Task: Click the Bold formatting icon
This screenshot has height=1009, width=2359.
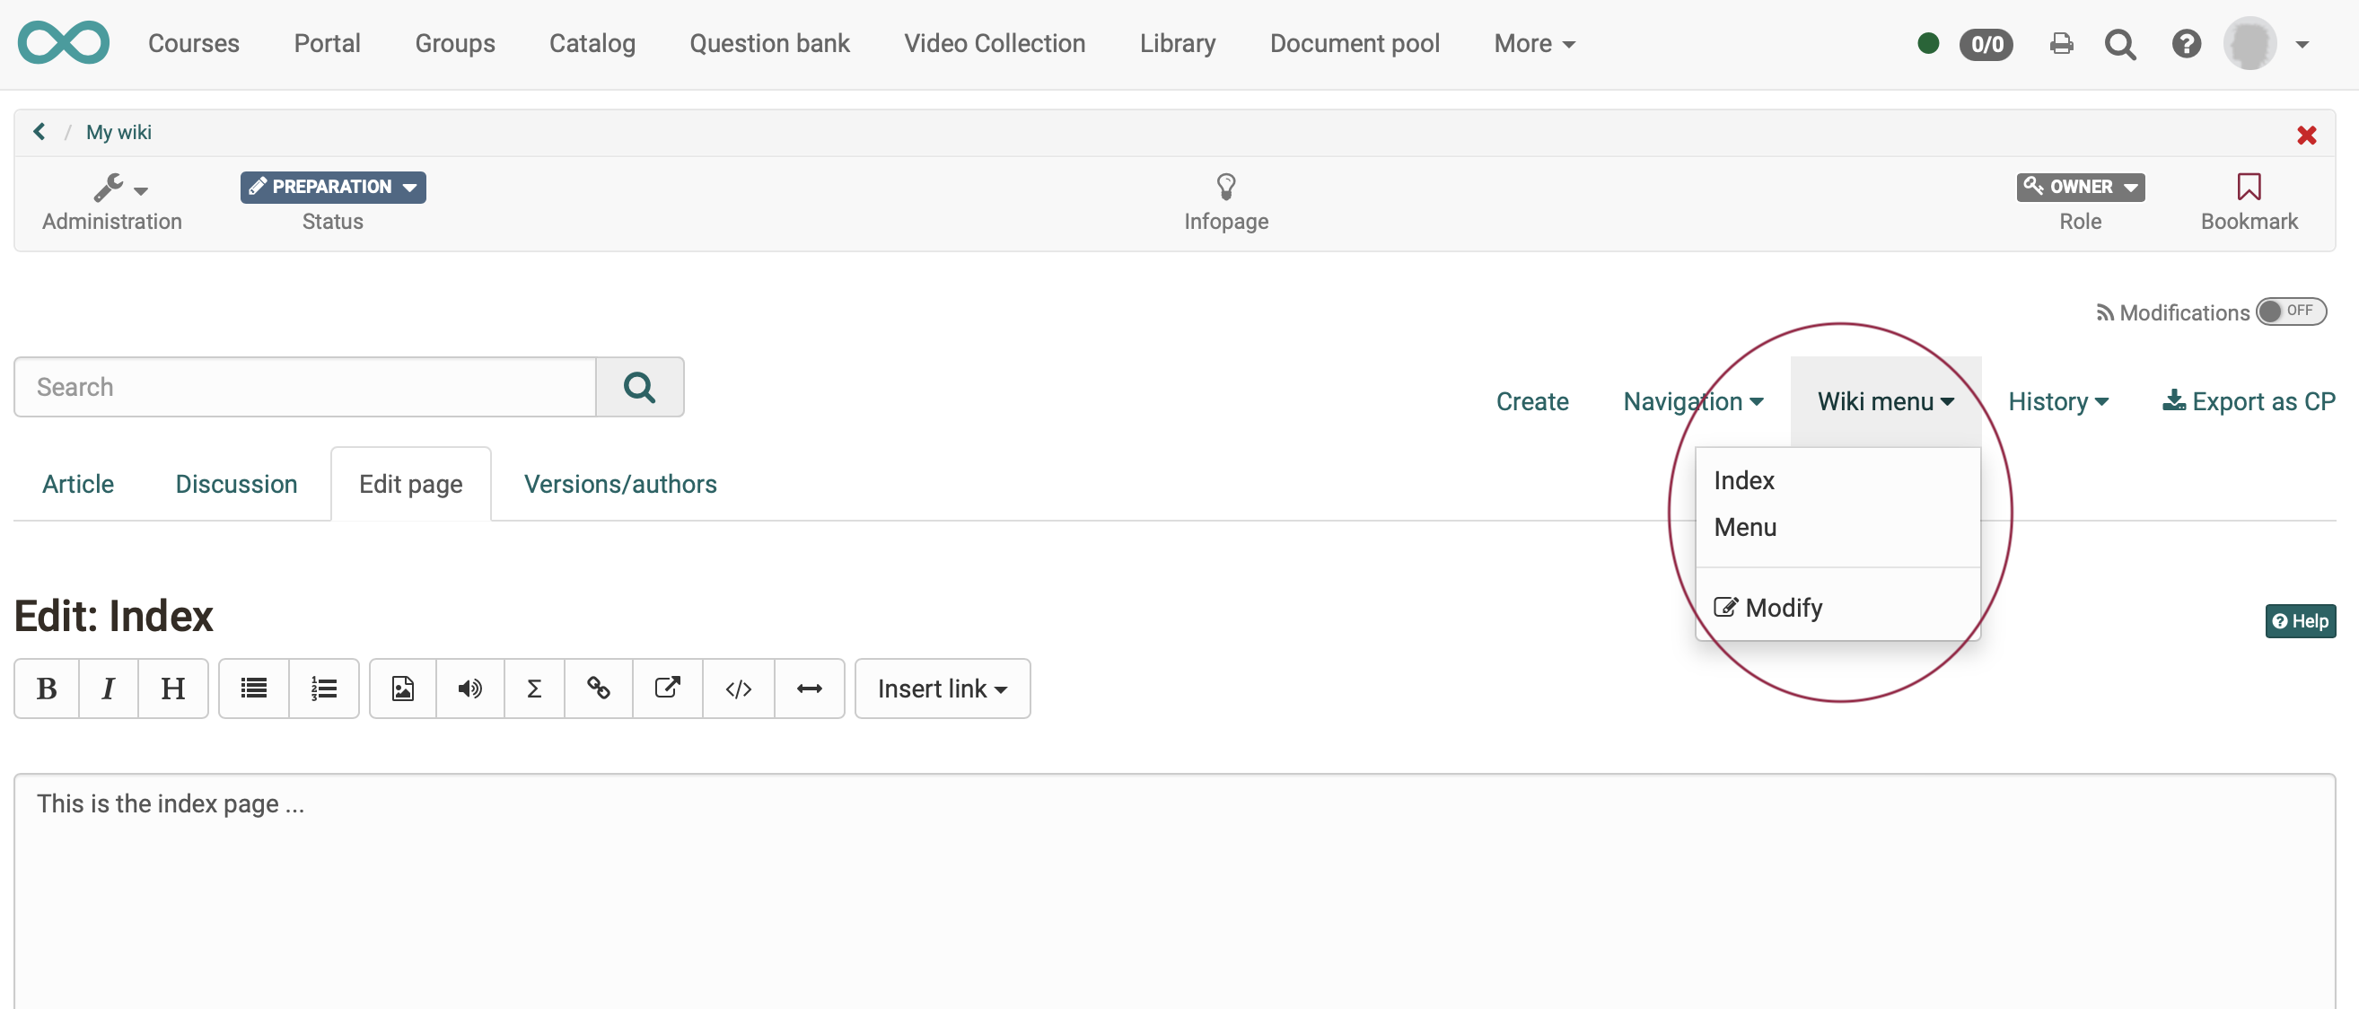Action: tap(47, 689)
